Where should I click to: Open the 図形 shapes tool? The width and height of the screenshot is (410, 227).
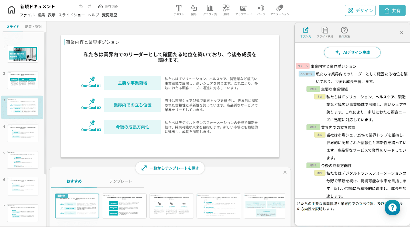tap(194, 10)
